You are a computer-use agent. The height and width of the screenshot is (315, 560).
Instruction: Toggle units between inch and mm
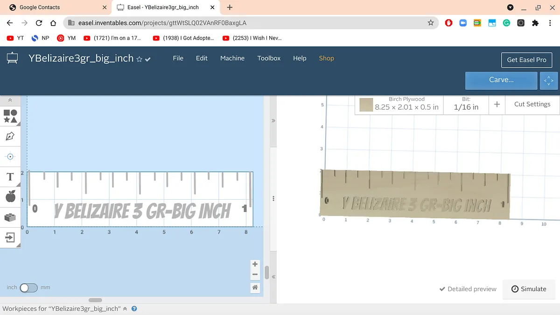28,287
